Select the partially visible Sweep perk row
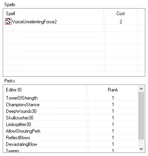Image resolution: width=148 pixels, height=156 pixels. click(x=70, y=150)
